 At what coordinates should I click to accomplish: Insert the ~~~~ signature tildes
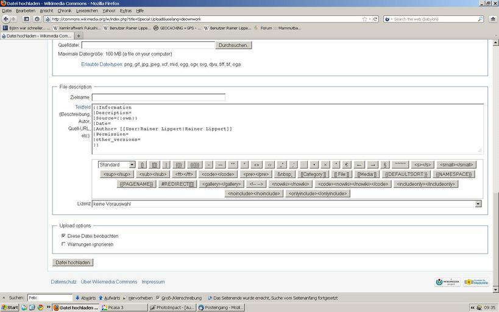click(400, 165)
